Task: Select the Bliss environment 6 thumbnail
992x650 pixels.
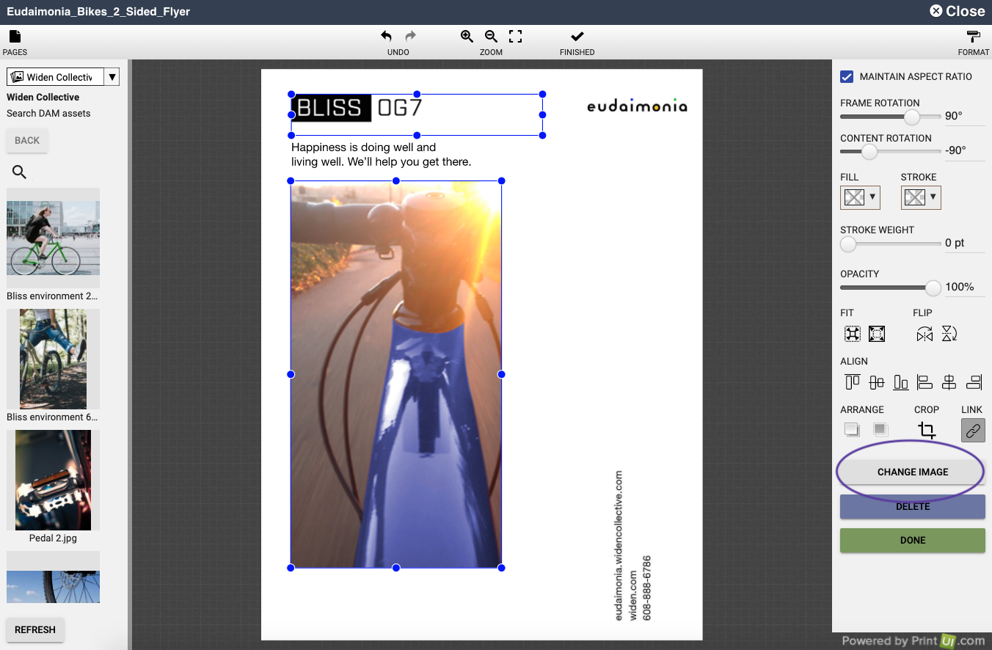Action: pos(53,359)
